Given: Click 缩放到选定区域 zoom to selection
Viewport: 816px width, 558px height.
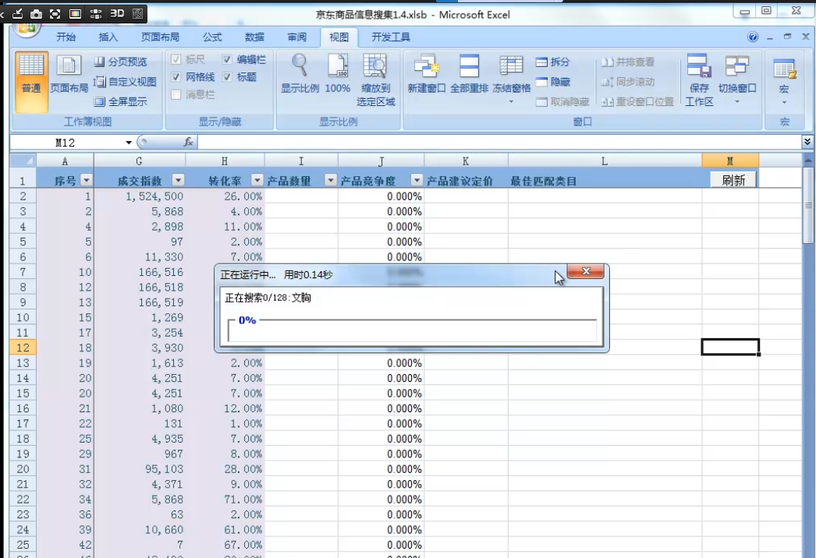Looking at the screenshot, I should [x=375, y=79].
